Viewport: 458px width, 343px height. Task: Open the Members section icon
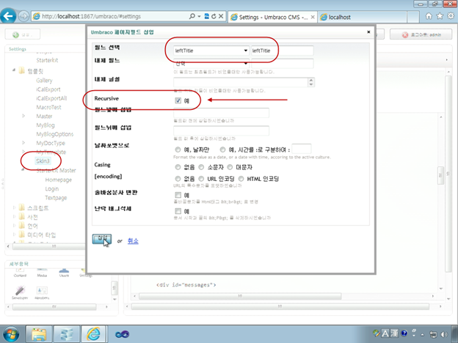42,291
